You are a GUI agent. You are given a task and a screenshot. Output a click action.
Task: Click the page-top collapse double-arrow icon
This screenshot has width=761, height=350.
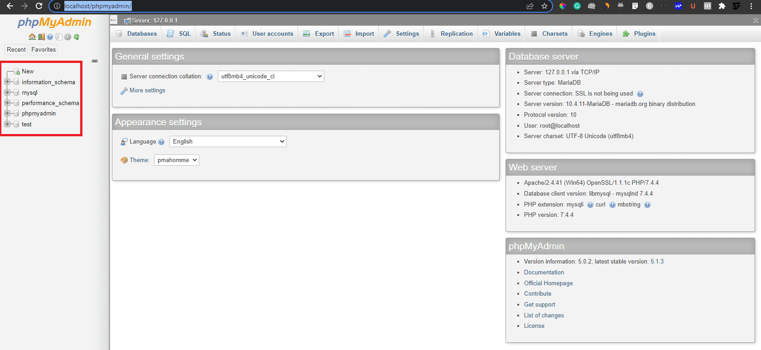(755, 21)
